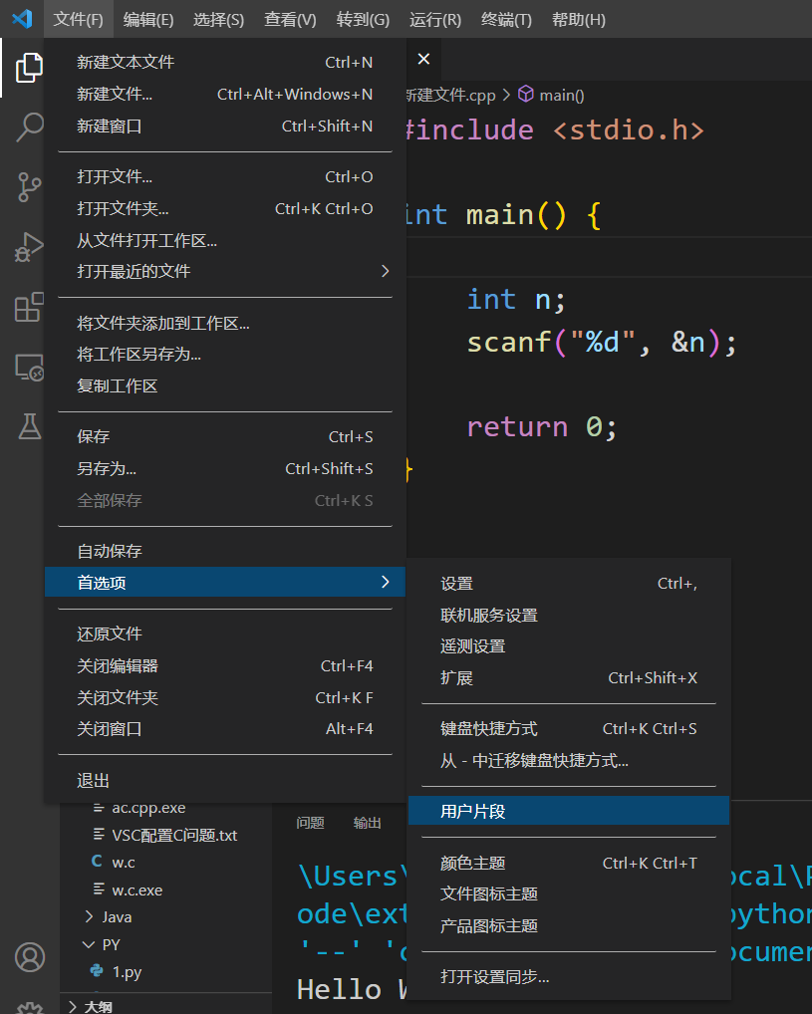Open the Source Control view icon
The height and width of the screenshot is (1014, 812).
coord(29,186)
